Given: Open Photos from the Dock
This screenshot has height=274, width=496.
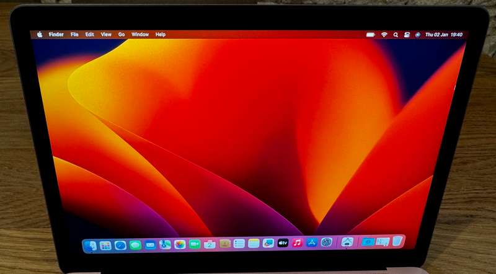Looking at the screenshot, I should (180, 244).
